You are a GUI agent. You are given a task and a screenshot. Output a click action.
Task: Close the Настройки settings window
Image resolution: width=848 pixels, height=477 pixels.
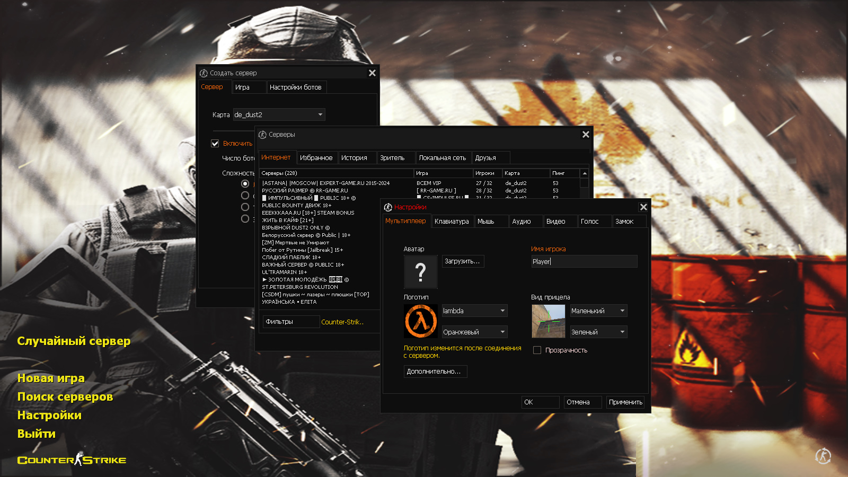point(643,207)
